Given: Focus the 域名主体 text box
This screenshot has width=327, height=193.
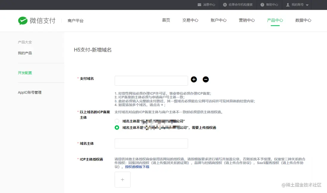Looking at the screenshot, I should pyautogui.click(x=151, y=143).
